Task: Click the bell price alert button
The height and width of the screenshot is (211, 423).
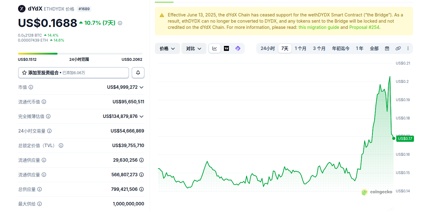Action: tap(138, 73)
